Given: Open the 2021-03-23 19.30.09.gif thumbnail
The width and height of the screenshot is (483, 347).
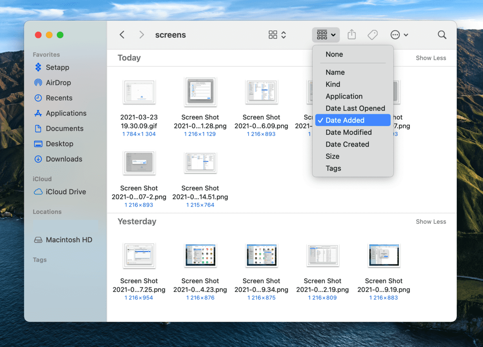Looking at the screenshot, I should click(139, 92).
